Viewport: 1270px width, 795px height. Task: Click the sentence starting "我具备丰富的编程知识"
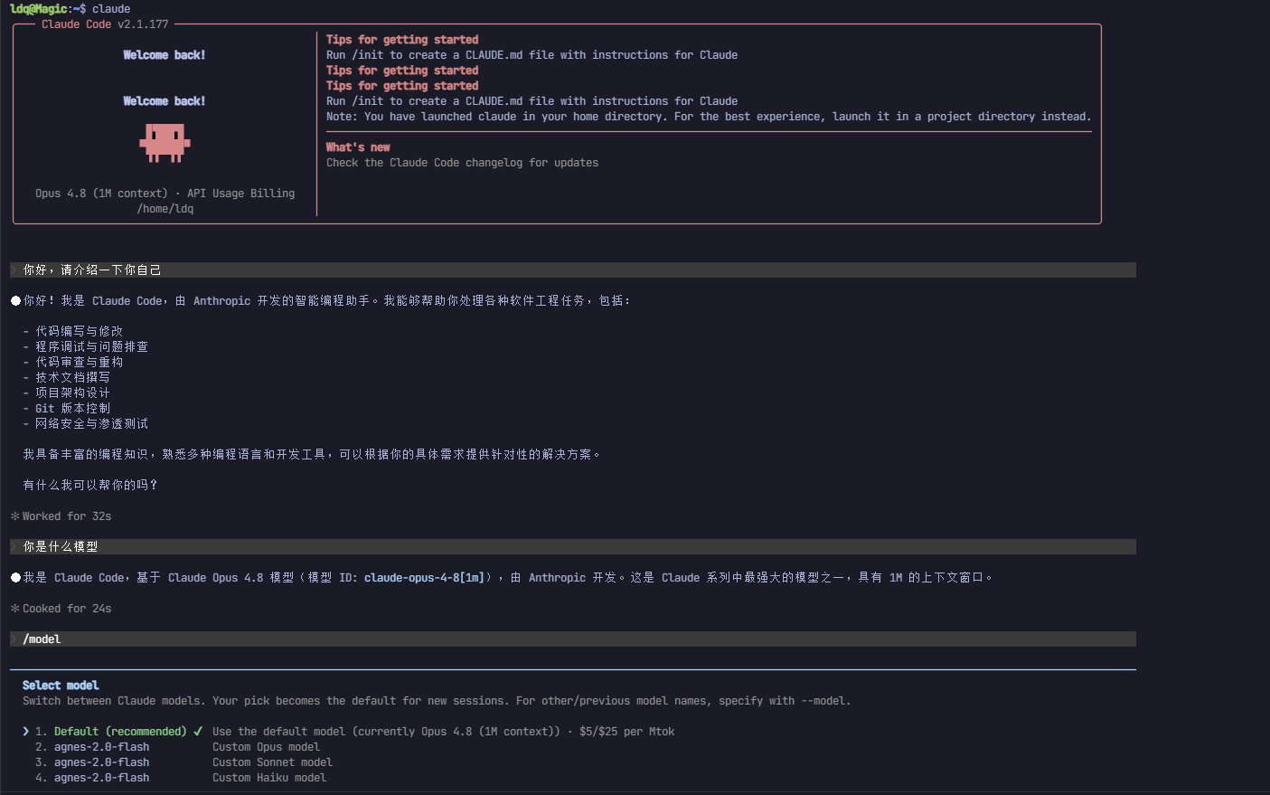[312, 455]
